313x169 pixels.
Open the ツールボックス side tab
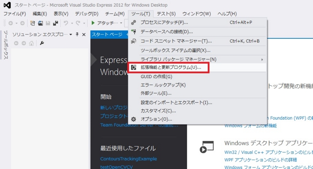pyautogui.click(x=6, y=45)
